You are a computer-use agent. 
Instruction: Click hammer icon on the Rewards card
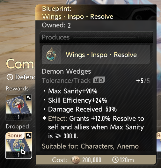[x=28, y=98]
